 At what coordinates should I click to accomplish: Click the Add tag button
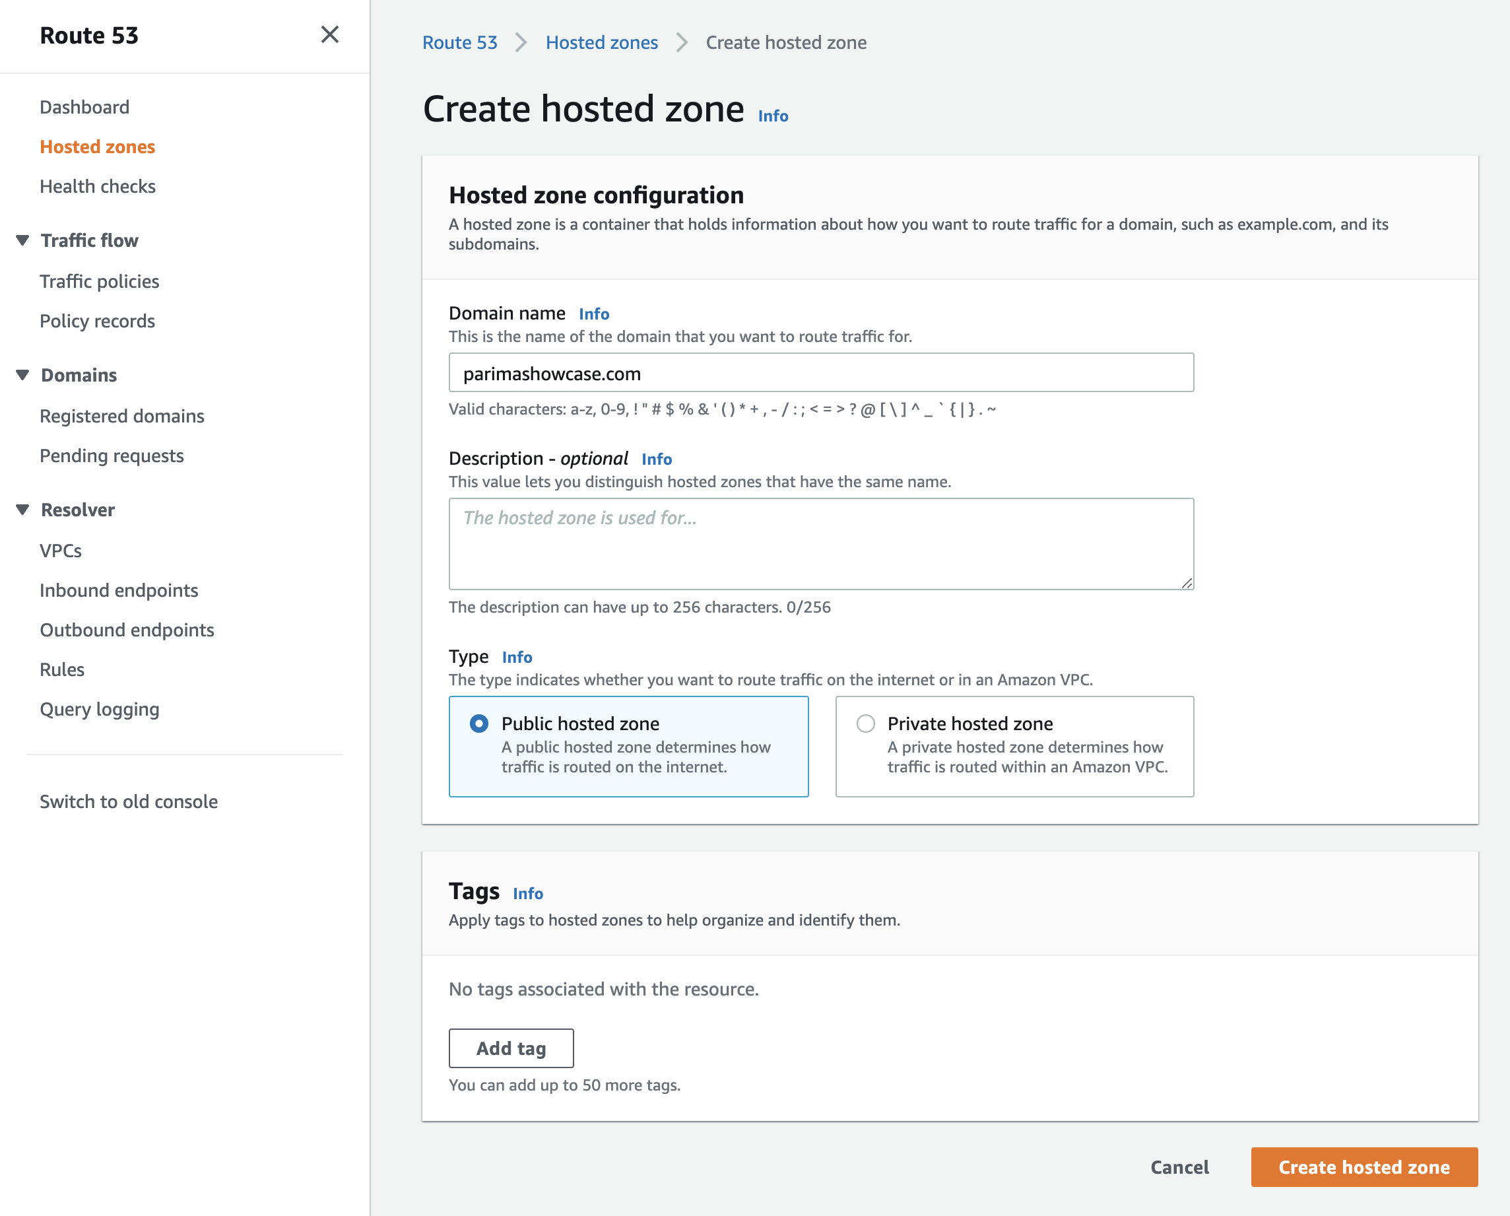[511, 1048]
